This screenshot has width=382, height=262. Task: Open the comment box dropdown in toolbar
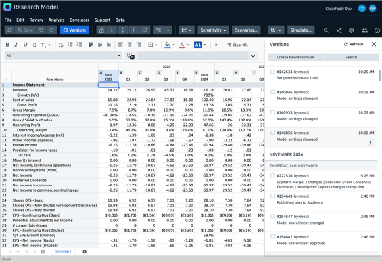[275, 30]
